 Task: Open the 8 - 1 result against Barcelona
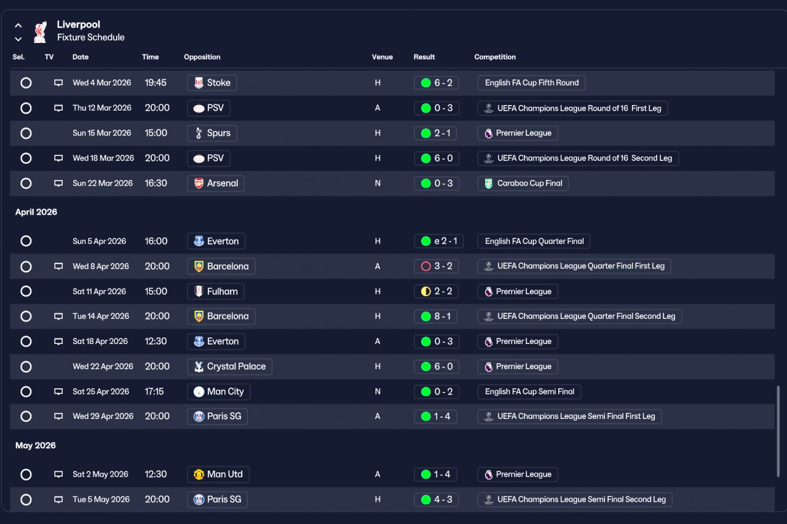[436, 316]
